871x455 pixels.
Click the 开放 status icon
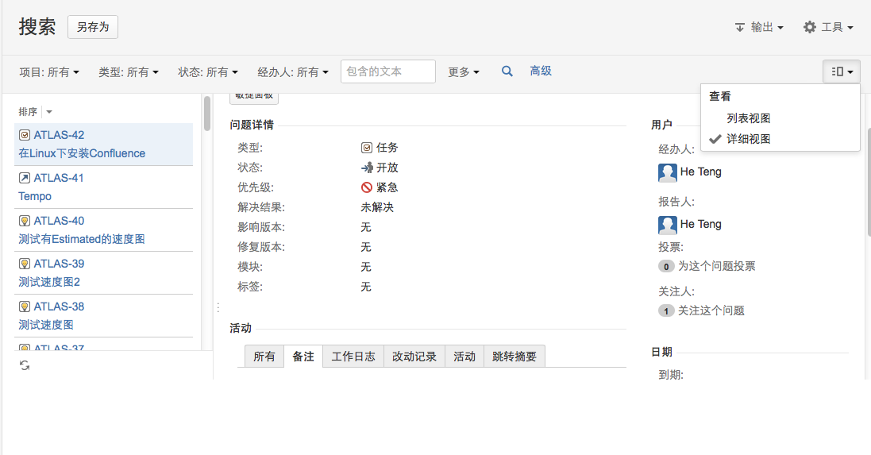(367, 168)
